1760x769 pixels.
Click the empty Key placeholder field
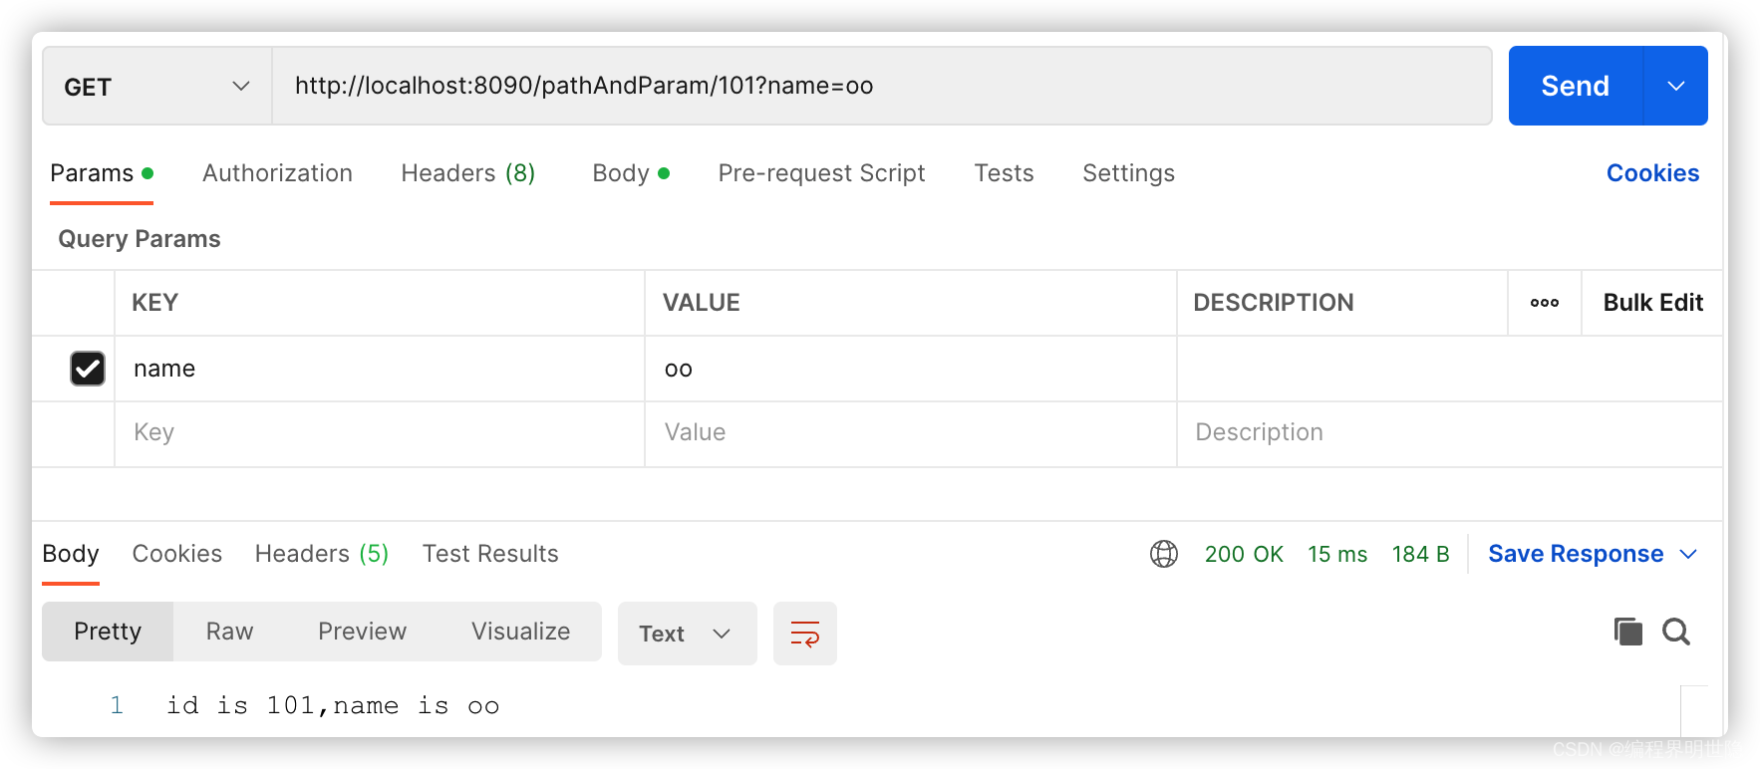tap(379, 432)
